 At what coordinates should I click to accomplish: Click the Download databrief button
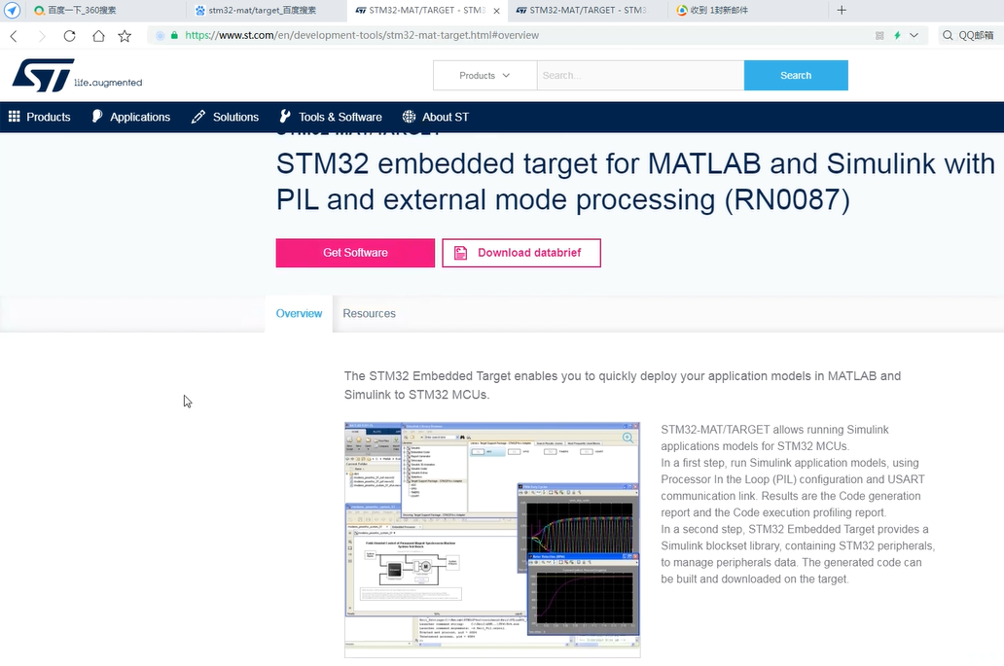coord(521,253)
